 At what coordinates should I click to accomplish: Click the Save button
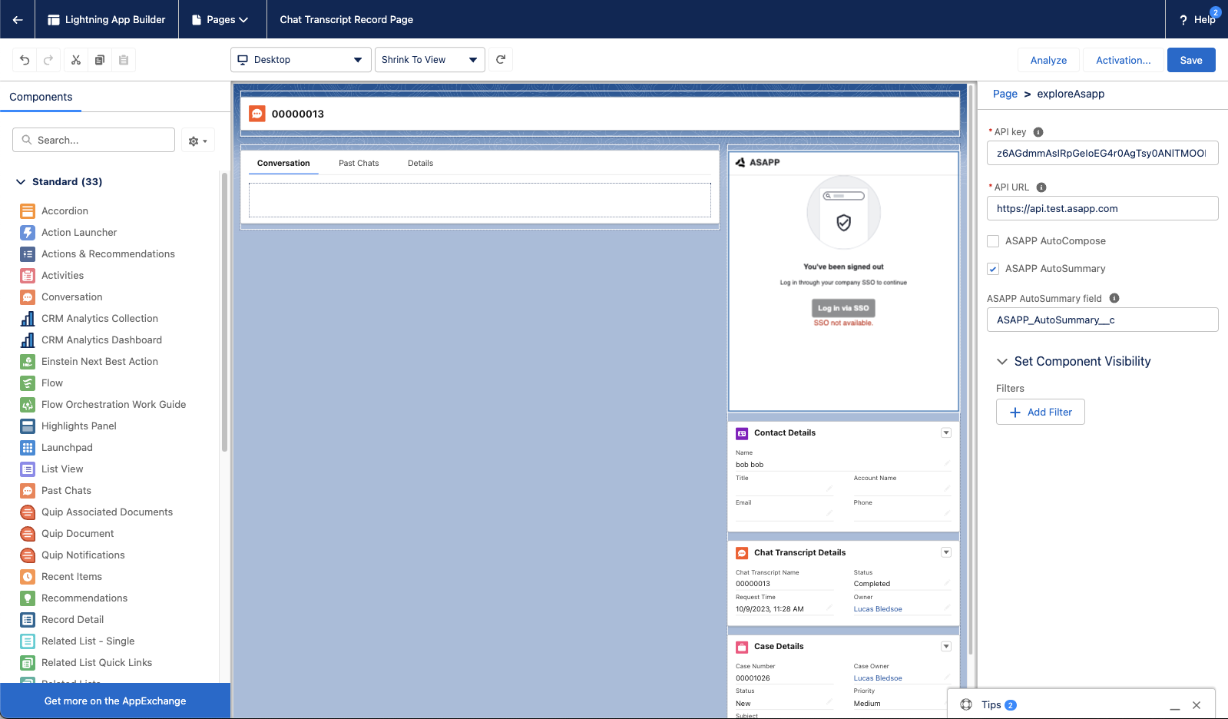1191,60
